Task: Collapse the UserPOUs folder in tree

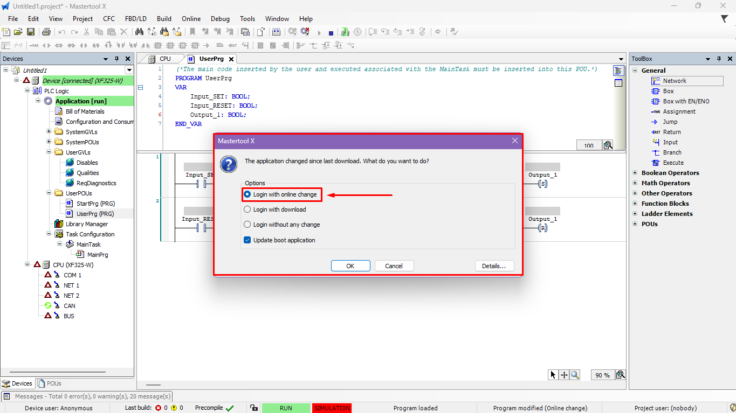Action: point(49,193)
